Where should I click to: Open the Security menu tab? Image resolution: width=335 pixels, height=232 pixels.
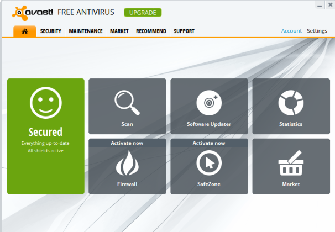pos(51,31)
